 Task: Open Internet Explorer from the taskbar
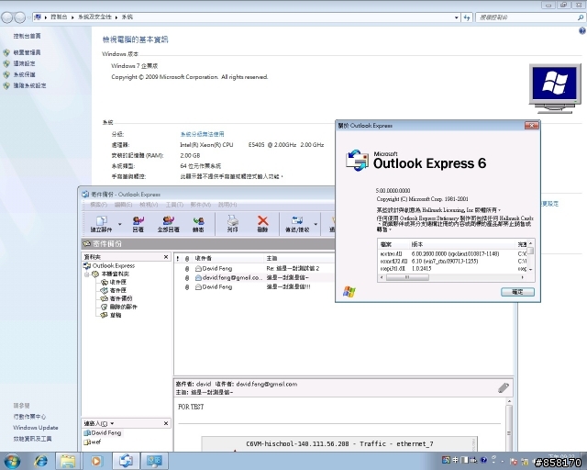tap(40, 461)
